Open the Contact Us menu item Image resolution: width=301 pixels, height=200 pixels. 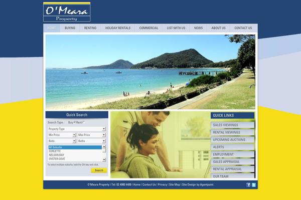243,28
